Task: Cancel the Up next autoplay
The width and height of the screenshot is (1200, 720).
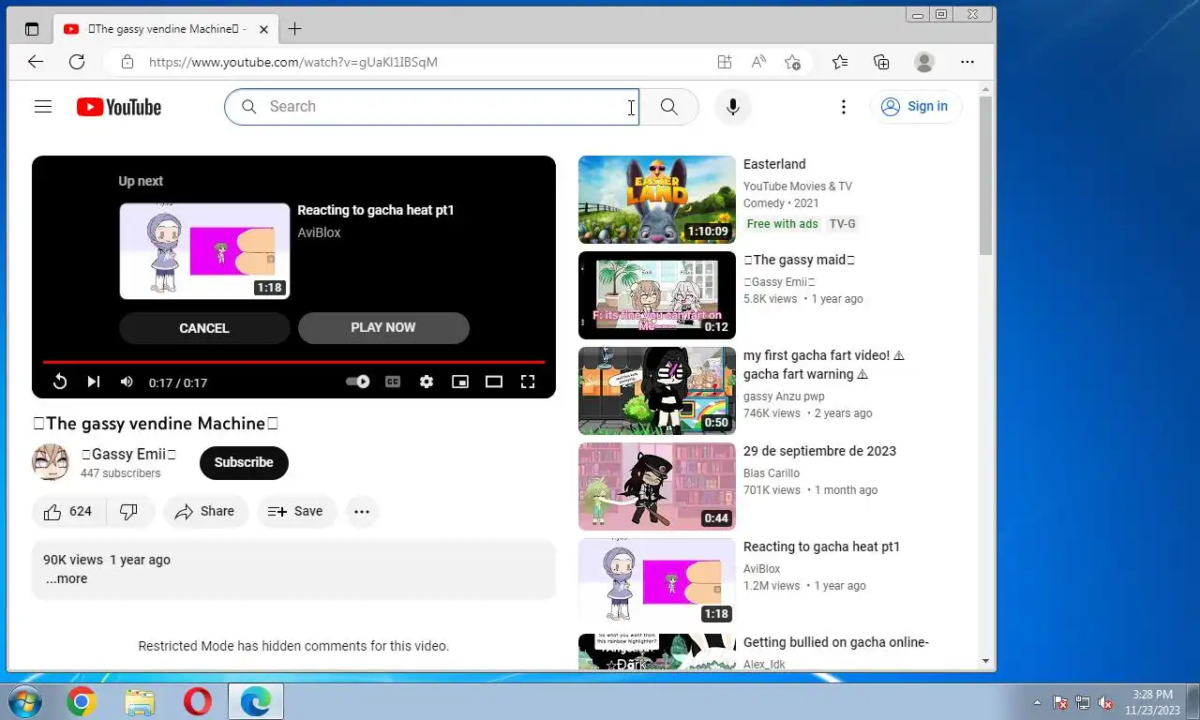Action: click(x=204, y=328)
